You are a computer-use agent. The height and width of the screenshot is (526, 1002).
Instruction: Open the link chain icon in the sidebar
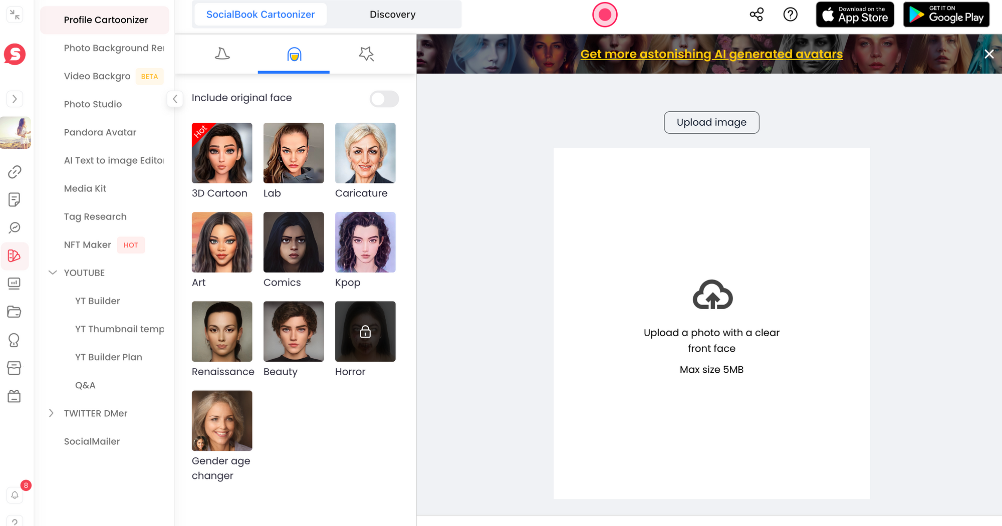pos(15,172)
